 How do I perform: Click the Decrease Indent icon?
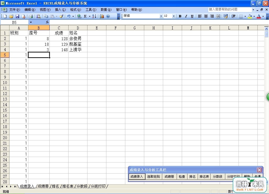tap(233, 16)
